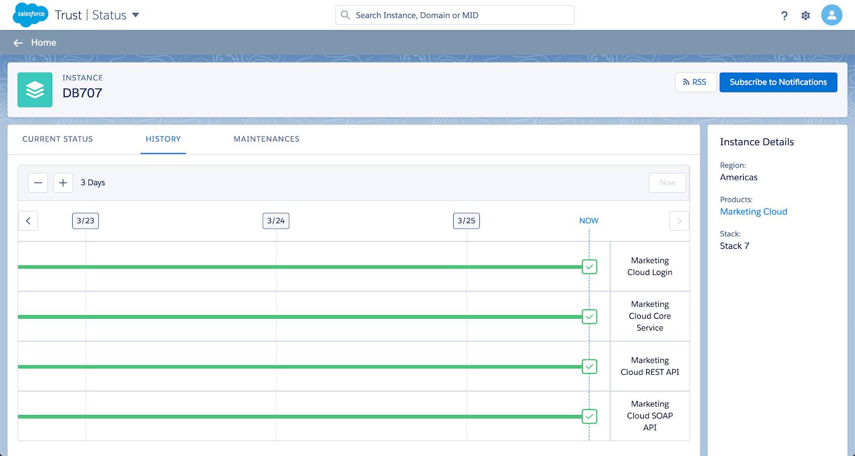Click the Instance Details heading
This screenshot has width=855, height=456.
pyautogui.click(x=757, y=142)
